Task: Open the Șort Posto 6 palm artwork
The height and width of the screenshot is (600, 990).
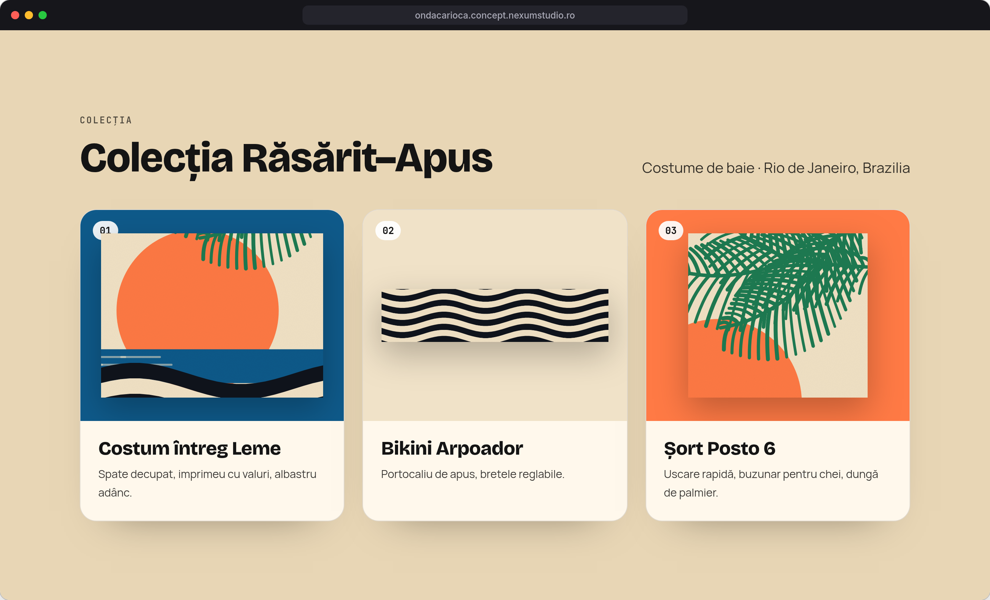Action: point(778,315)
